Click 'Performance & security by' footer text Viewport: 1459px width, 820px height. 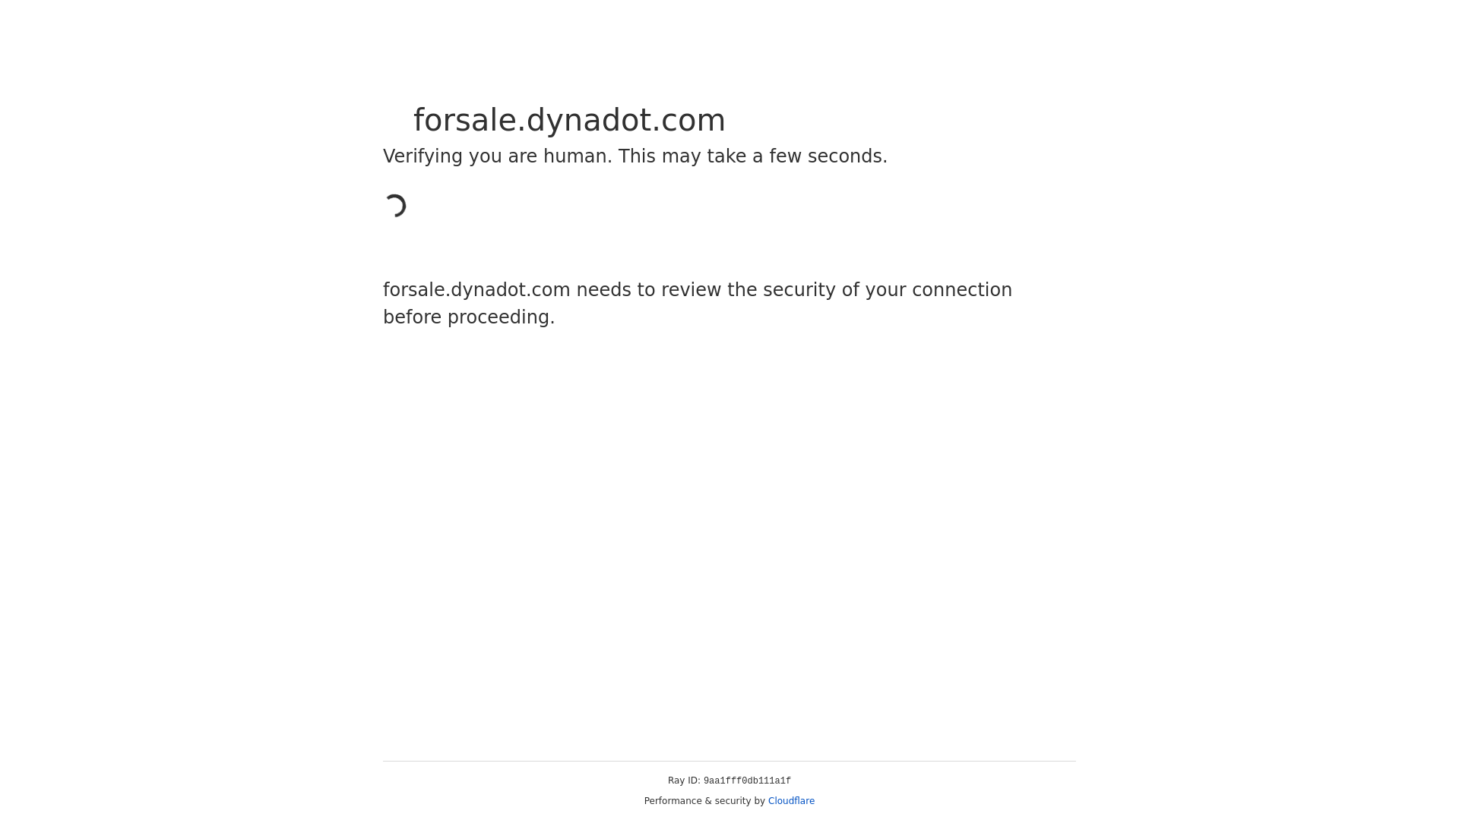tap(704, 801)
